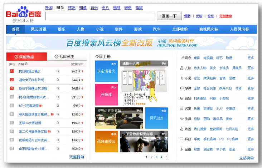Click the rank 3 red number badge
Screen dimensions: 262x168
tap(12, 88)
